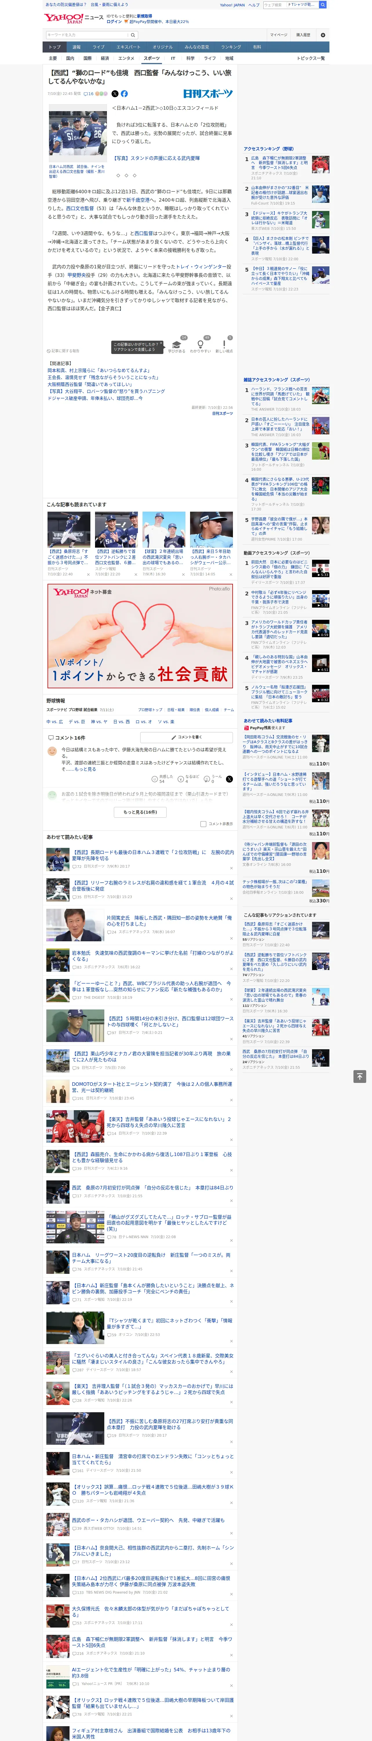Select the オリジナル navigation tab

[163, 47]
